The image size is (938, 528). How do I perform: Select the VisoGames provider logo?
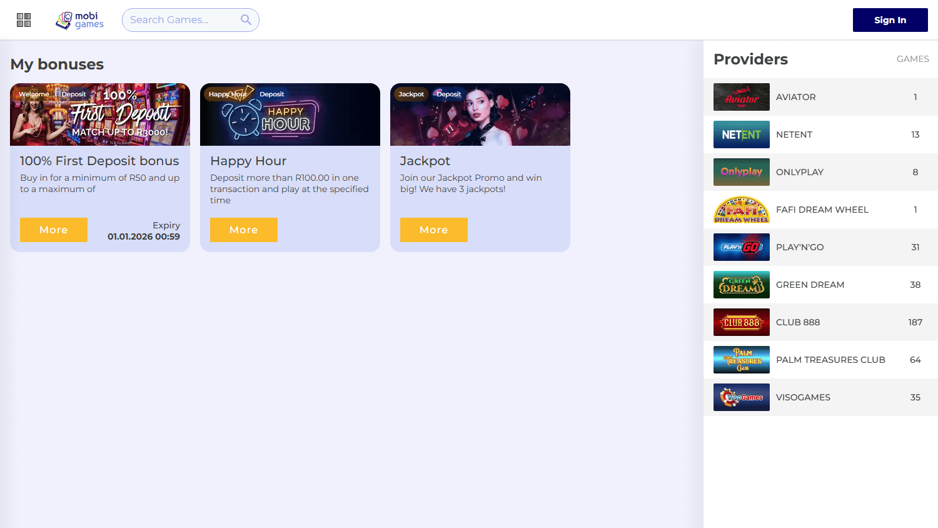point(742,397)
